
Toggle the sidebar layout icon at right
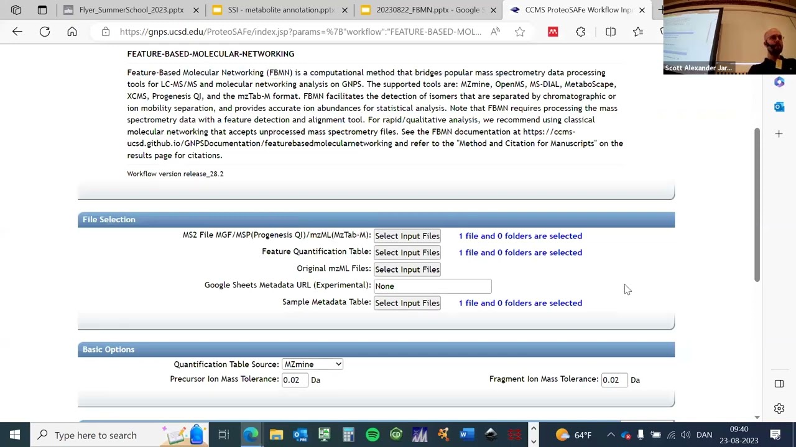779,384
